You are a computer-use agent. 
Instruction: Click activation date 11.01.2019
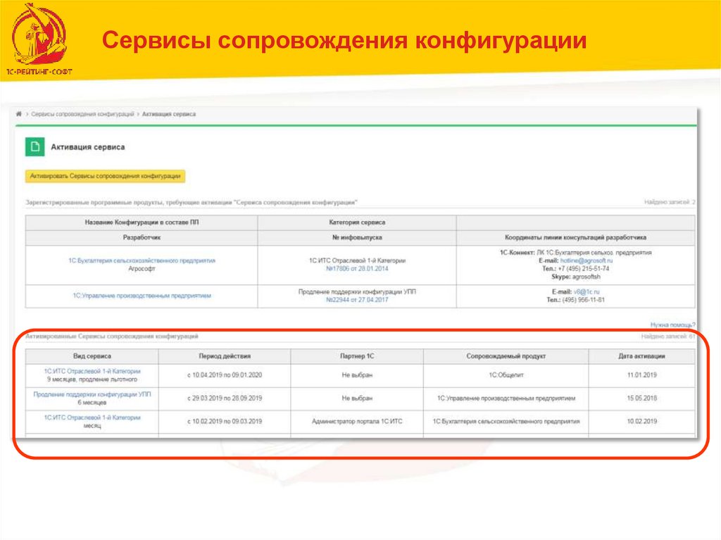pos(642,375)
